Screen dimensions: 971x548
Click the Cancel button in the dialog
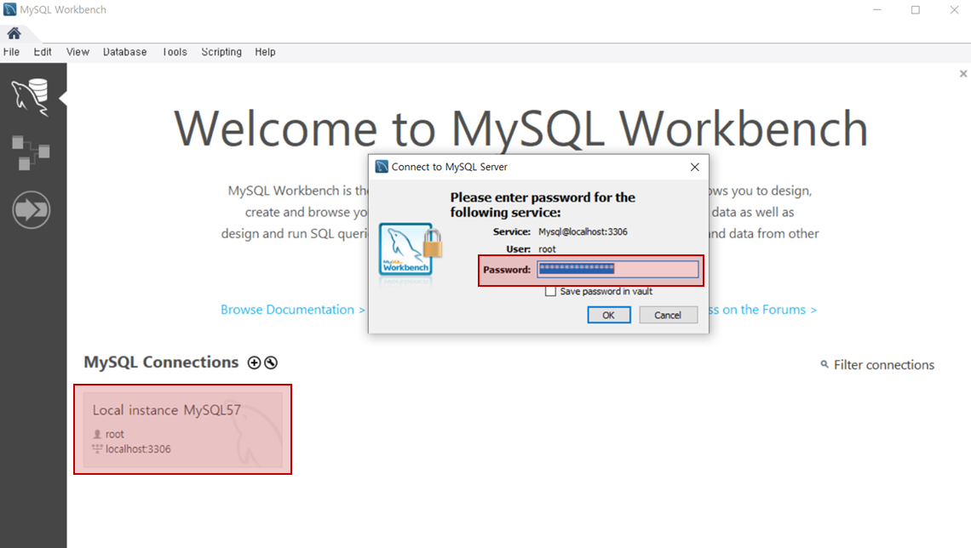pyautogui.click(x=668, y=315)
